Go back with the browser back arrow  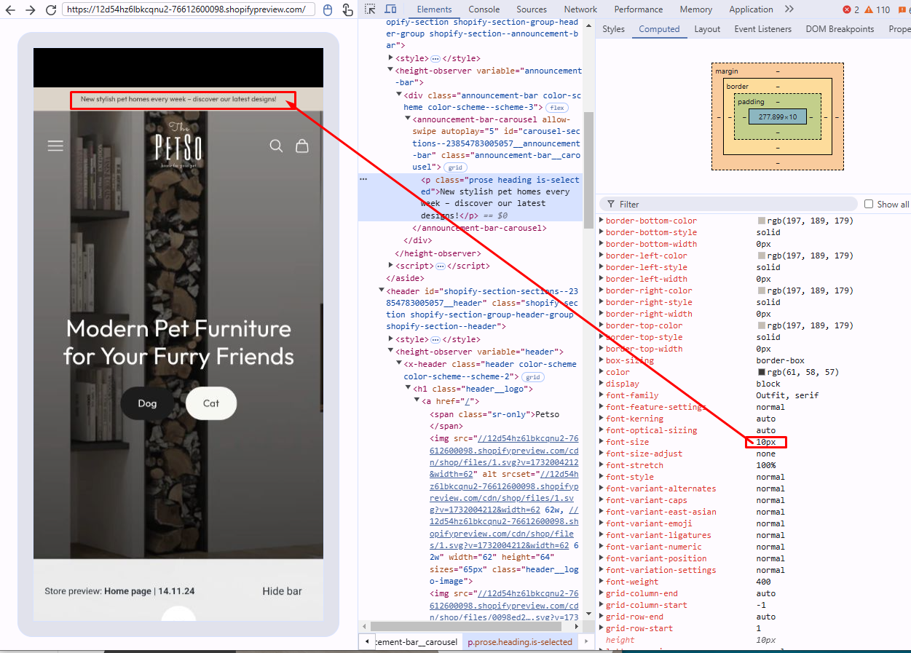click(x=10, y=10)
